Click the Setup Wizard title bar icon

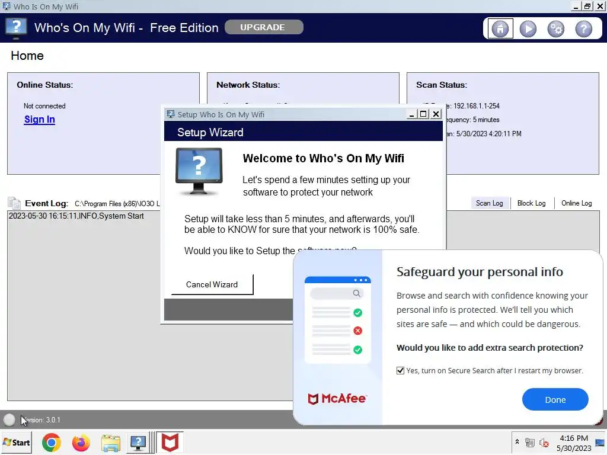click(x=171, y=114)
